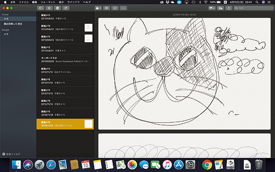Launch Safari from the Dock
275x172 pixels.
coord(51,165)
